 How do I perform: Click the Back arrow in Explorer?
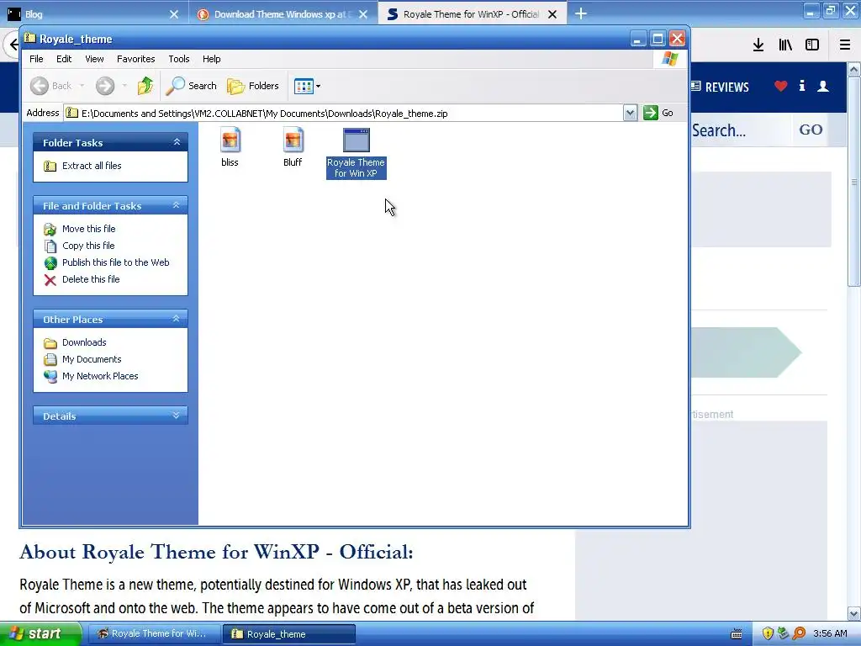click(x=40, y=86)
